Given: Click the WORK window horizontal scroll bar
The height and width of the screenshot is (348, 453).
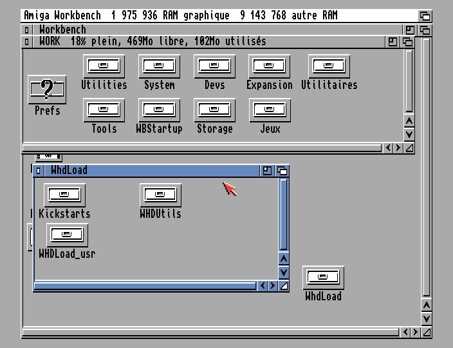Looking at the screenshot, I should 202,148.
